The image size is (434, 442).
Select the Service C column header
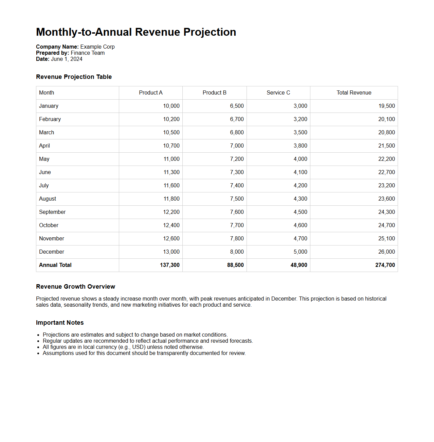pyautogui.click(x=278, y=93)
